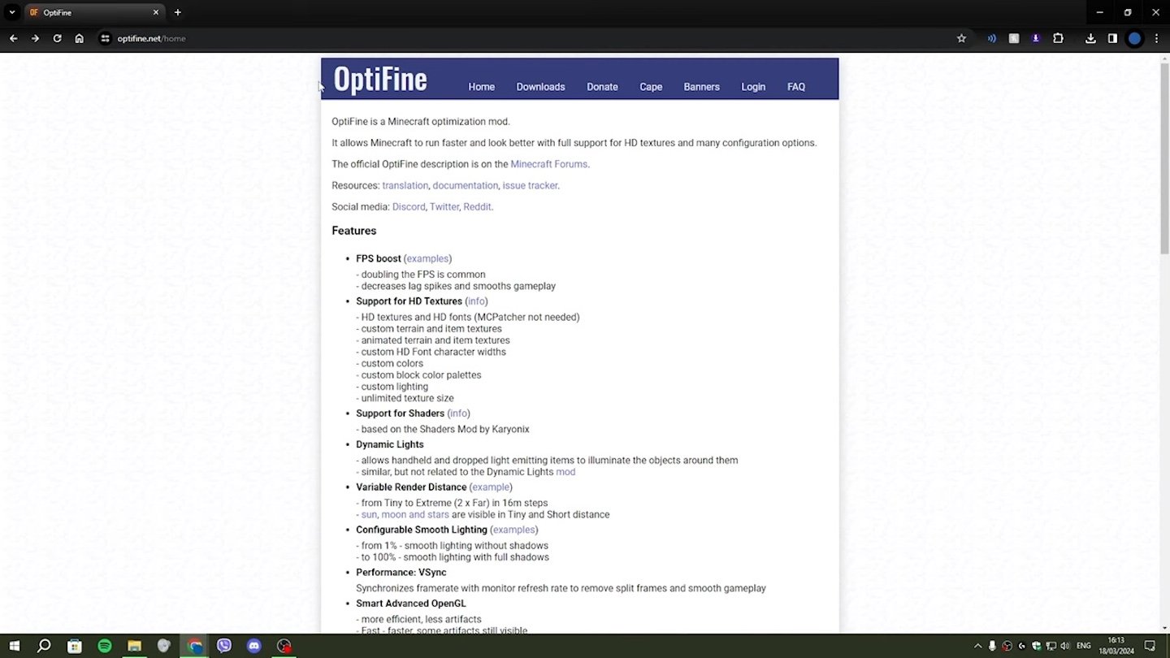Click the volume icon in system tray

pyautogui.click(x=1064, y=646)
